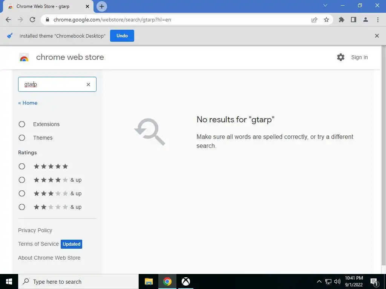Viewport: 386px width, 289px height.
Task: Filter by two stars & up
Action: click(22, 207)
